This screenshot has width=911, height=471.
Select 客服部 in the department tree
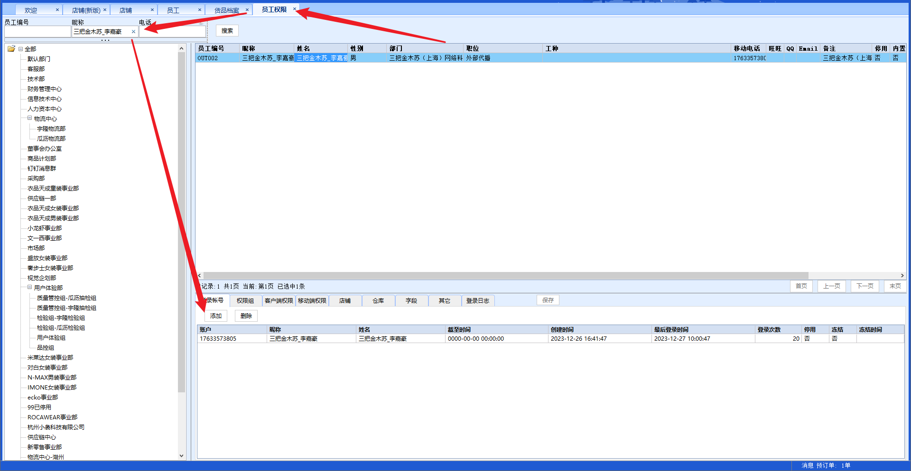pos(36,69)
